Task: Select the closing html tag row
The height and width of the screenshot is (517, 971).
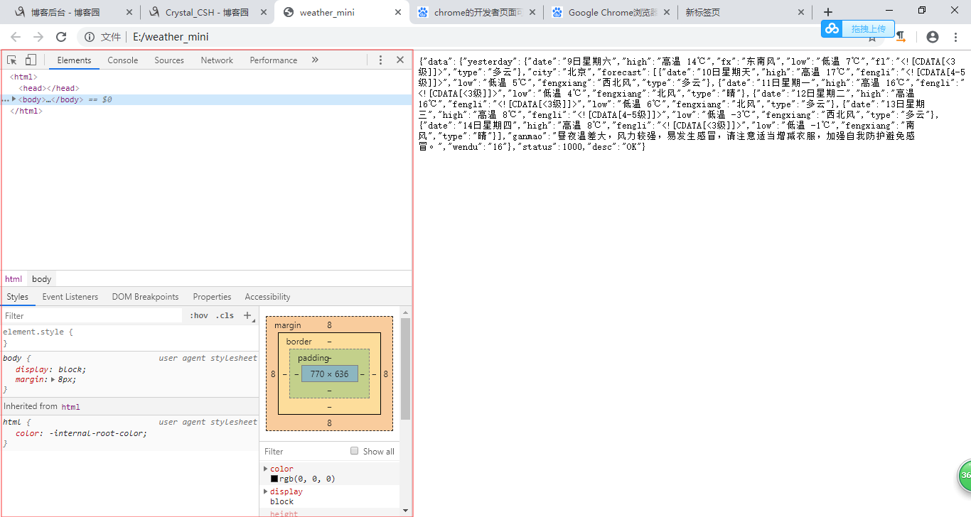Action: 206,111
